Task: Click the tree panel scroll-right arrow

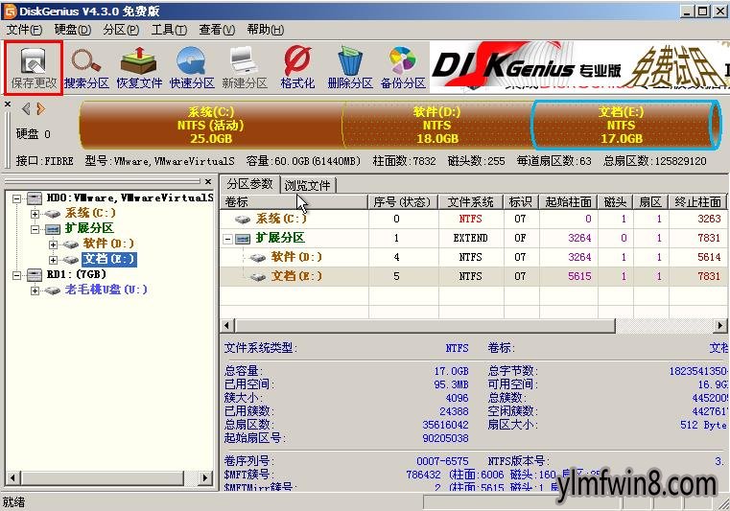Action: [204, 477]
